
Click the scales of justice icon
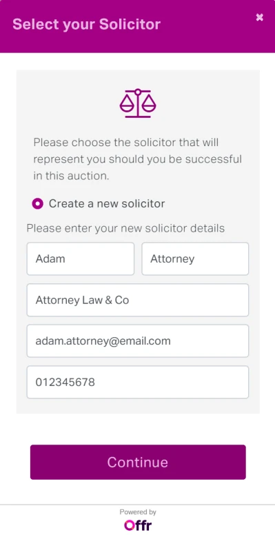pyautogui.click(x=138, y=103)
